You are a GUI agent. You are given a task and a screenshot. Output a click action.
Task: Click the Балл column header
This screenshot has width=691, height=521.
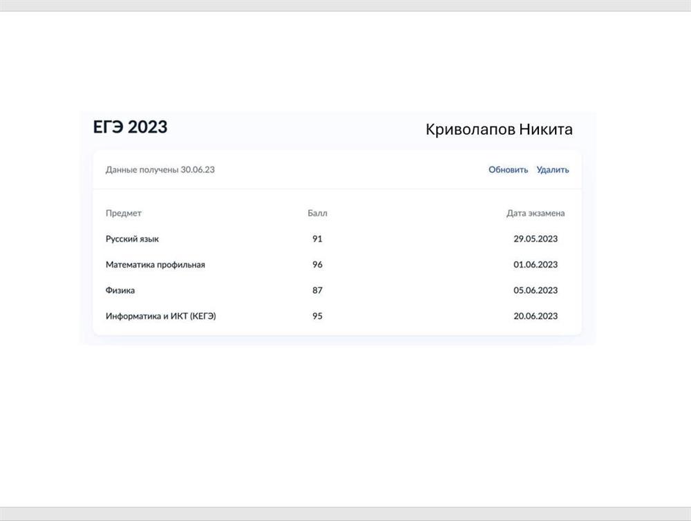tap(317, 214)
